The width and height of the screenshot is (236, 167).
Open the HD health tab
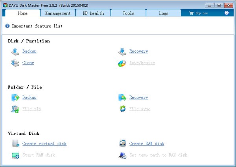(93, 13)
